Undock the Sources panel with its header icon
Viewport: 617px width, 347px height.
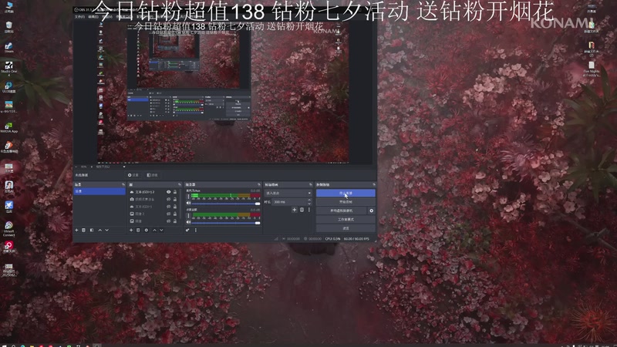click(180, 184)
